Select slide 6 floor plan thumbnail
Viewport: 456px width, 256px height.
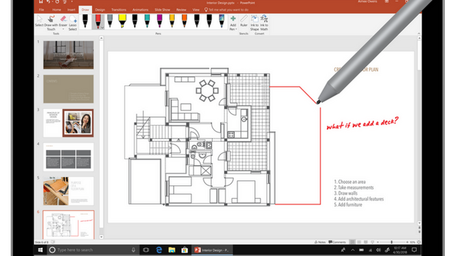coord(68,225)
